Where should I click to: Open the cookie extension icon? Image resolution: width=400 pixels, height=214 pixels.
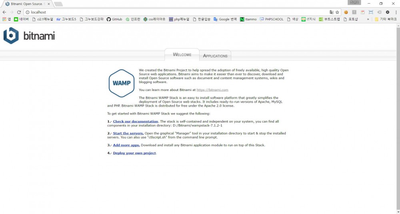346,12
